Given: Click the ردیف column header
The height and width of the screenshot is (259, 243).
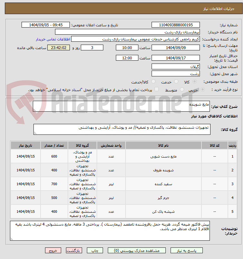Looking at the screenshot, I should pos(232,145).
